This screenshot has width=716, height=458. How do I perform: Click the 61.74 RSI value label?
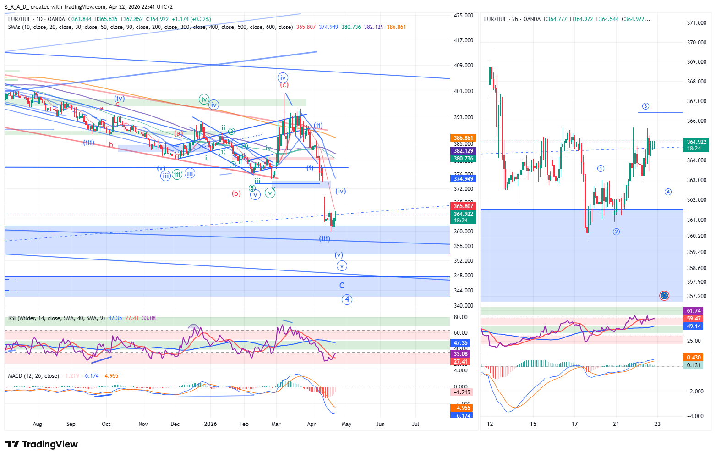(x=694, y=311)
